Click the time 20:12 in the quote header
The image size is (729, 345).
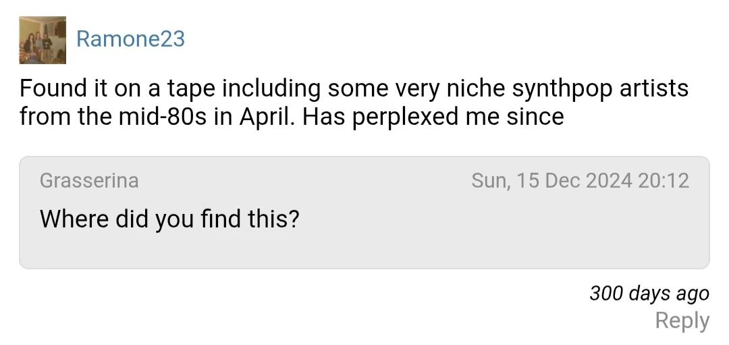pyautogui.click(x=663, y=180)
